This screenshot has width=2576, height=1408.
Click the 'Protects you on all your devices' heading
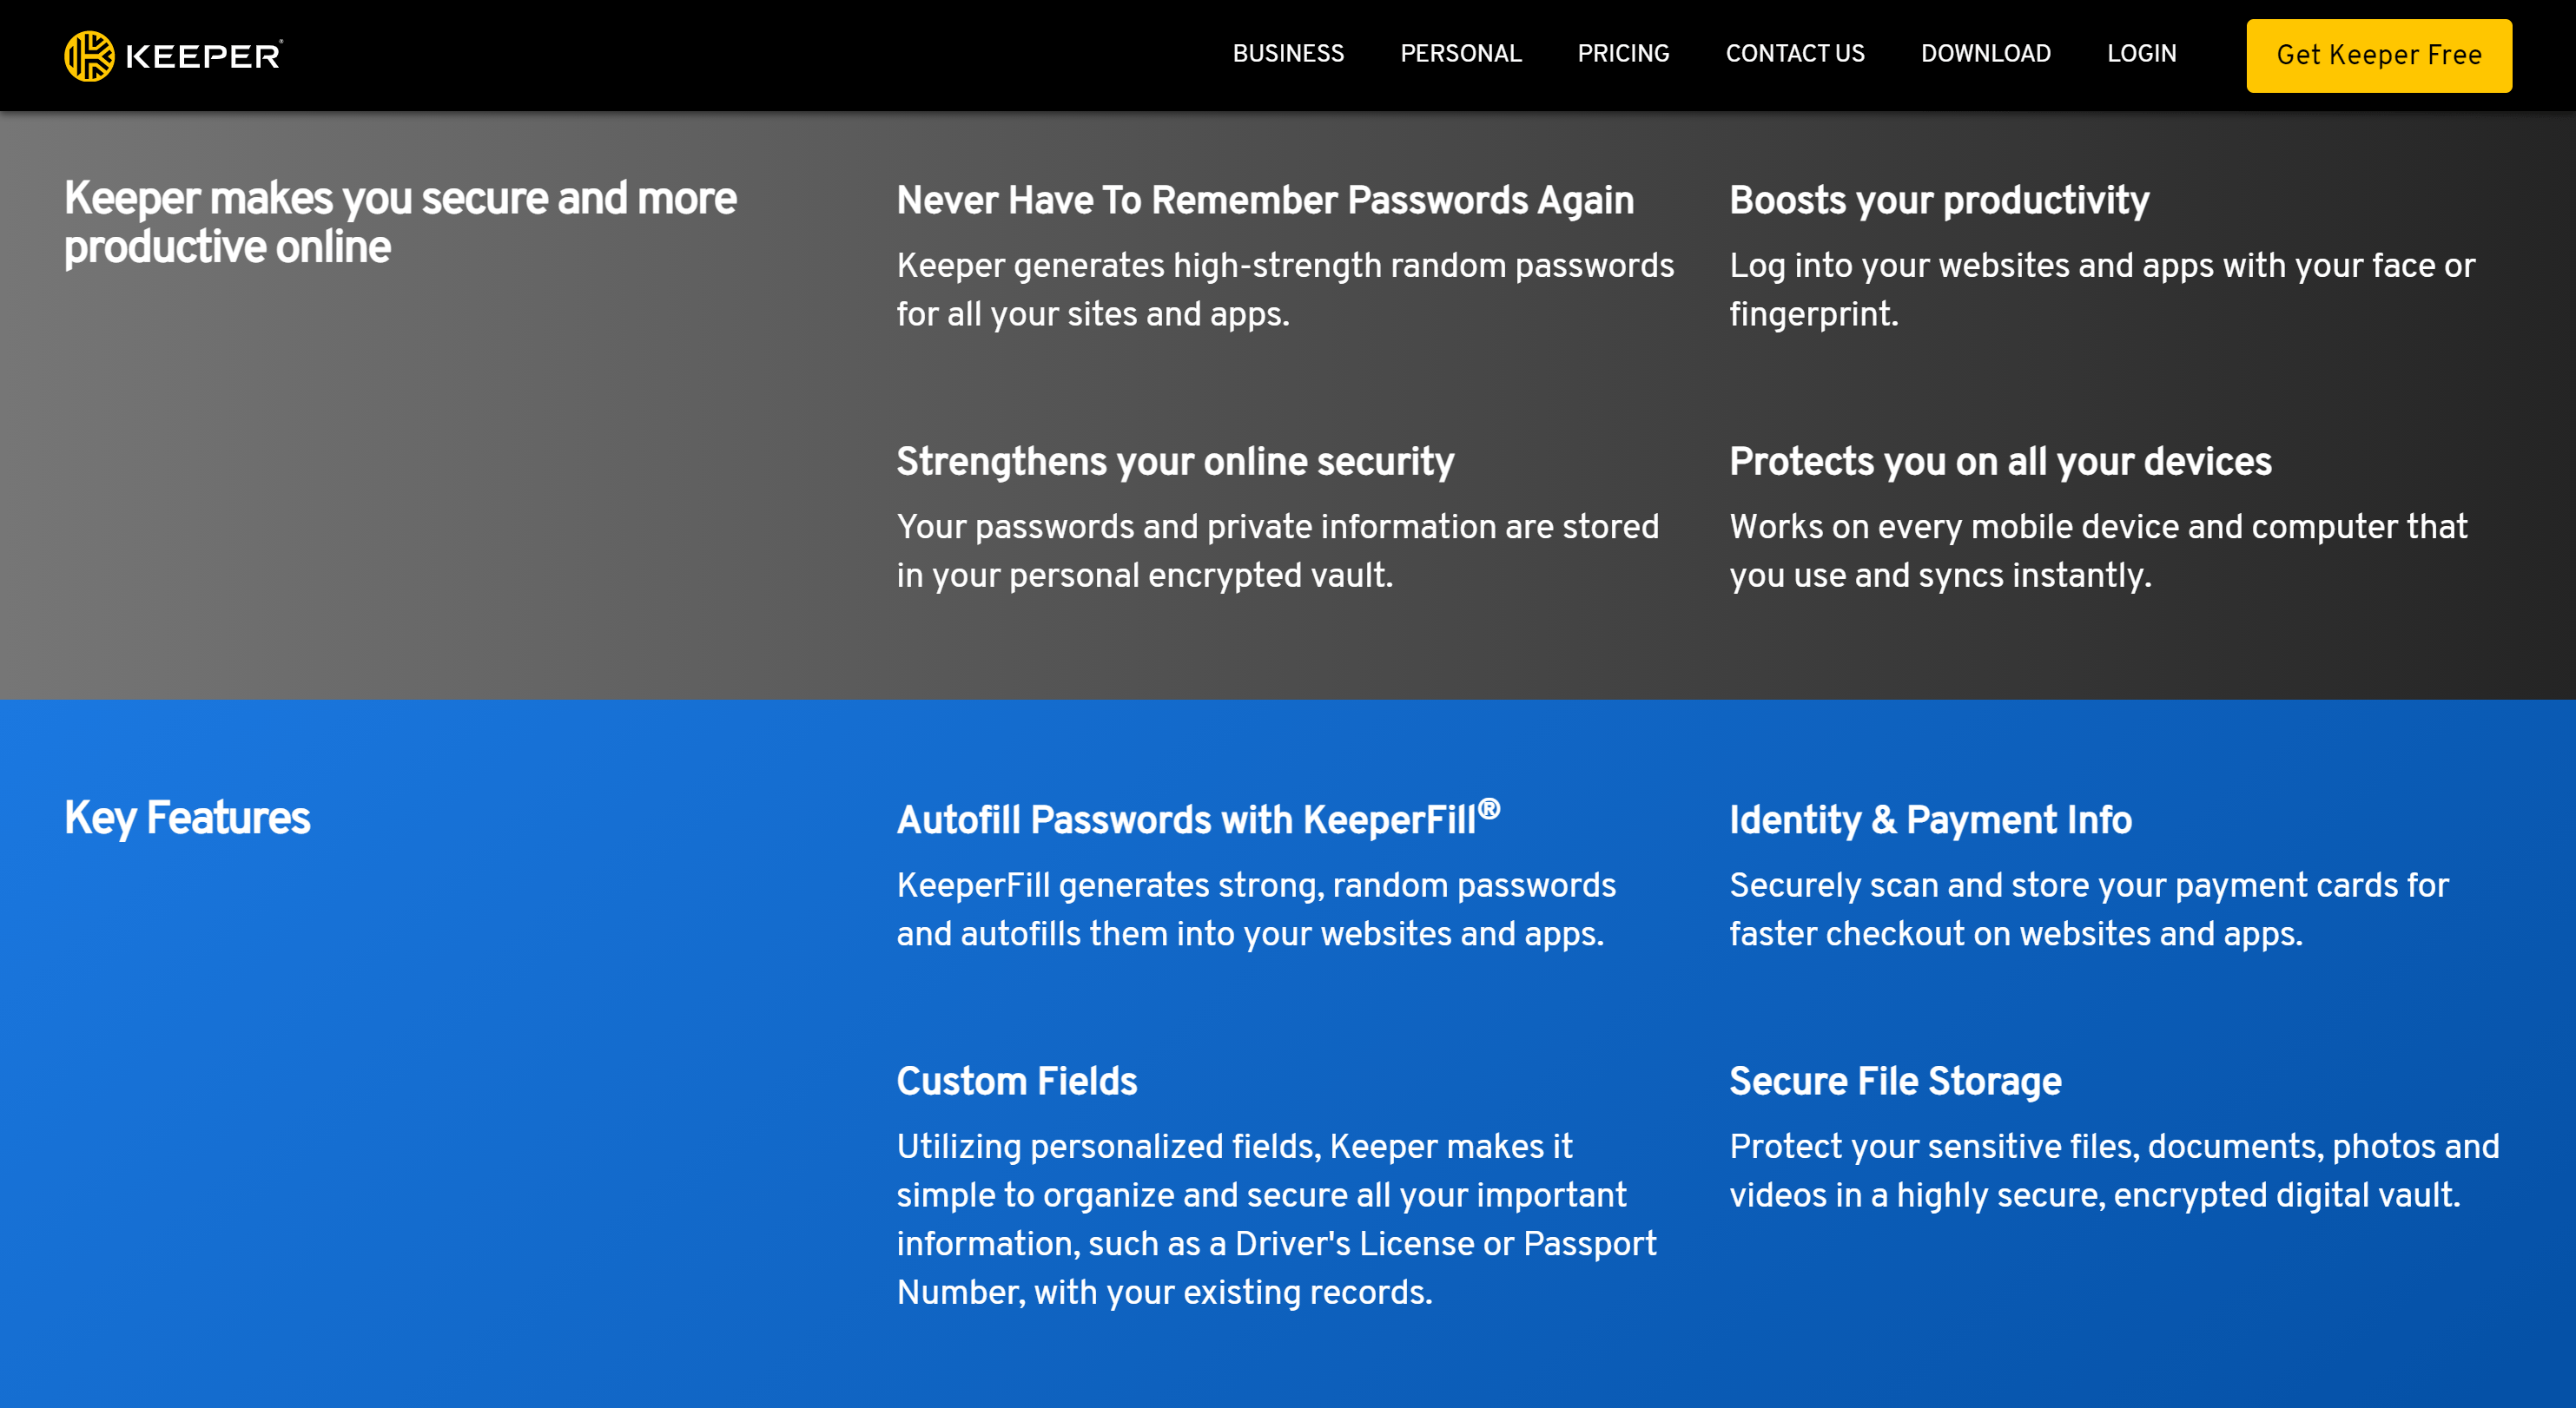coord(2000,462)
